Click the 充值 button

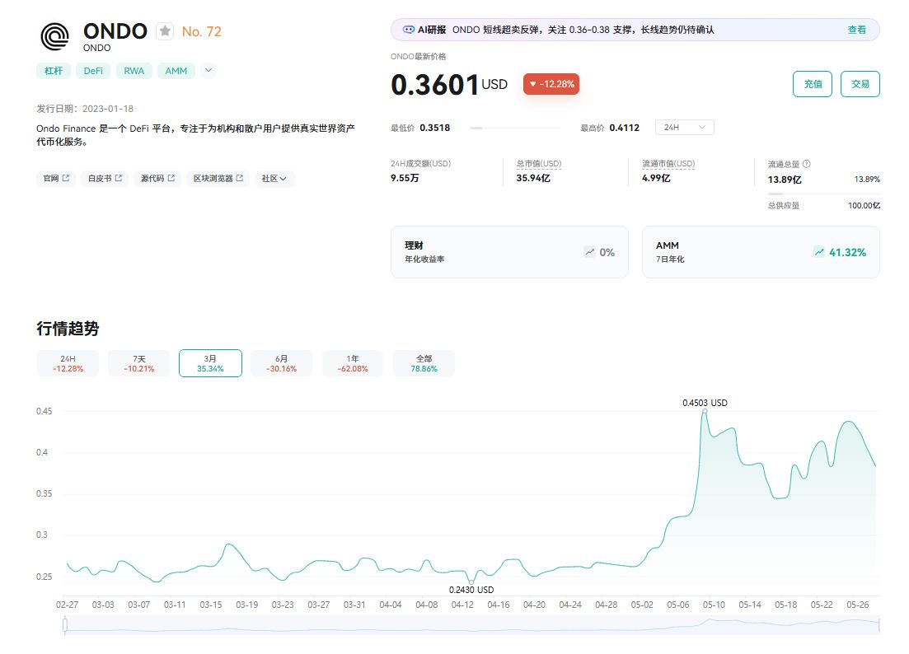click(x=813, y=84)
